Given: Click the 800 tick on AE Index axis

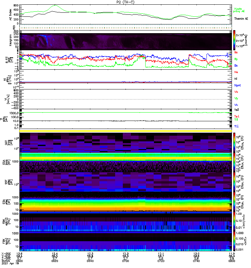Looking at the screenshot, I should tap(16, 5).
